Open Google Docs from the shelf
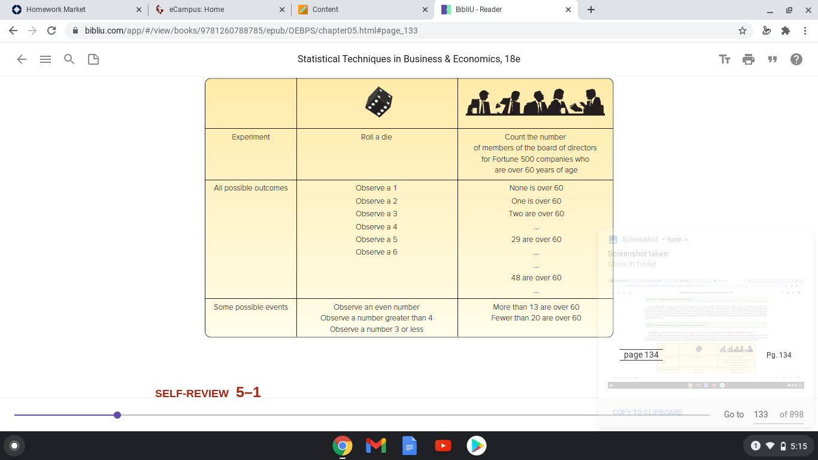The width and height of the screenshot is (818, 460). [410, 446]
